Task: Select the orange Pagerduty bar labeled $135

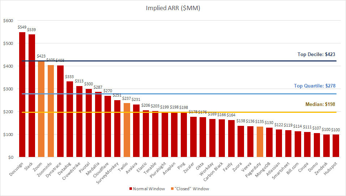Action: (x=260, y=142)
